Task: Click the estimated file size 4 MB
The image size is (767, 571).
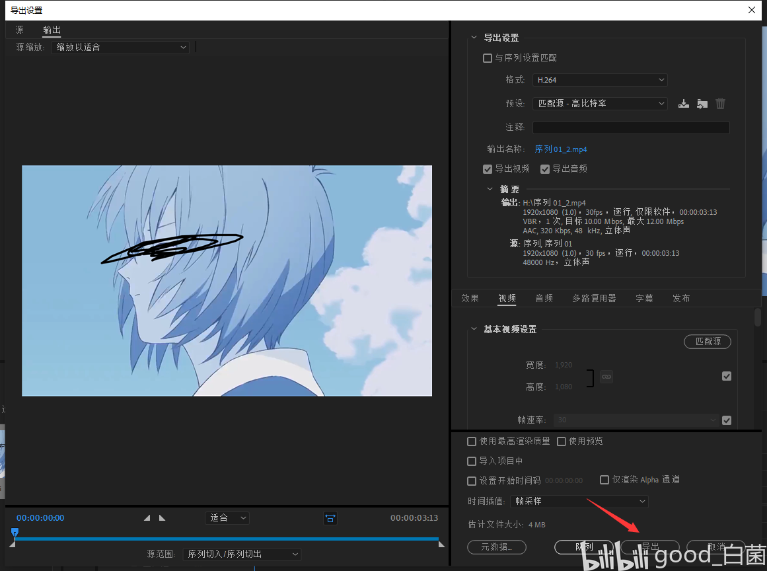Action: pos(537,525)
